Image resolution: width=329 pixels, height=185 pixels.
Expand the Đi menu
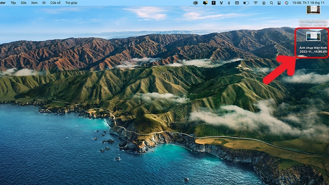tap(43, 2)
